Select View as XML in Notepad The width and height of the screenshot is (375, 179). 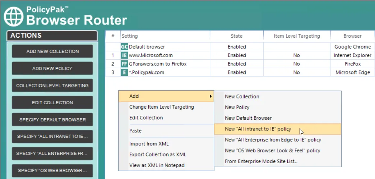point(166,165)
